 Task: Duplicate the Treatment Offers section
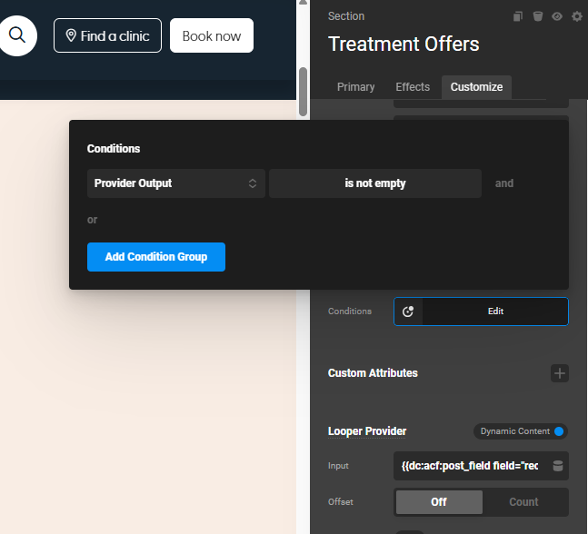[x=518, y=16]
